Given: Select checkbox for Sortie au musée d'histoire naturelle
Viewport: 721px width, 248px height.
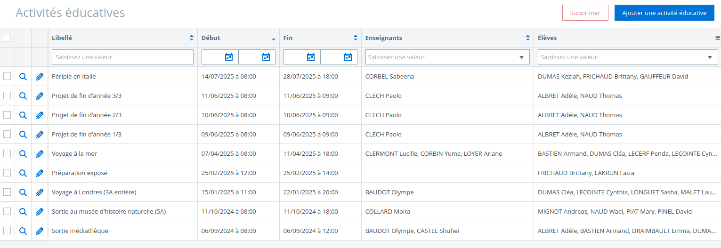Looking at the screenshot, I should pos(7,211).
